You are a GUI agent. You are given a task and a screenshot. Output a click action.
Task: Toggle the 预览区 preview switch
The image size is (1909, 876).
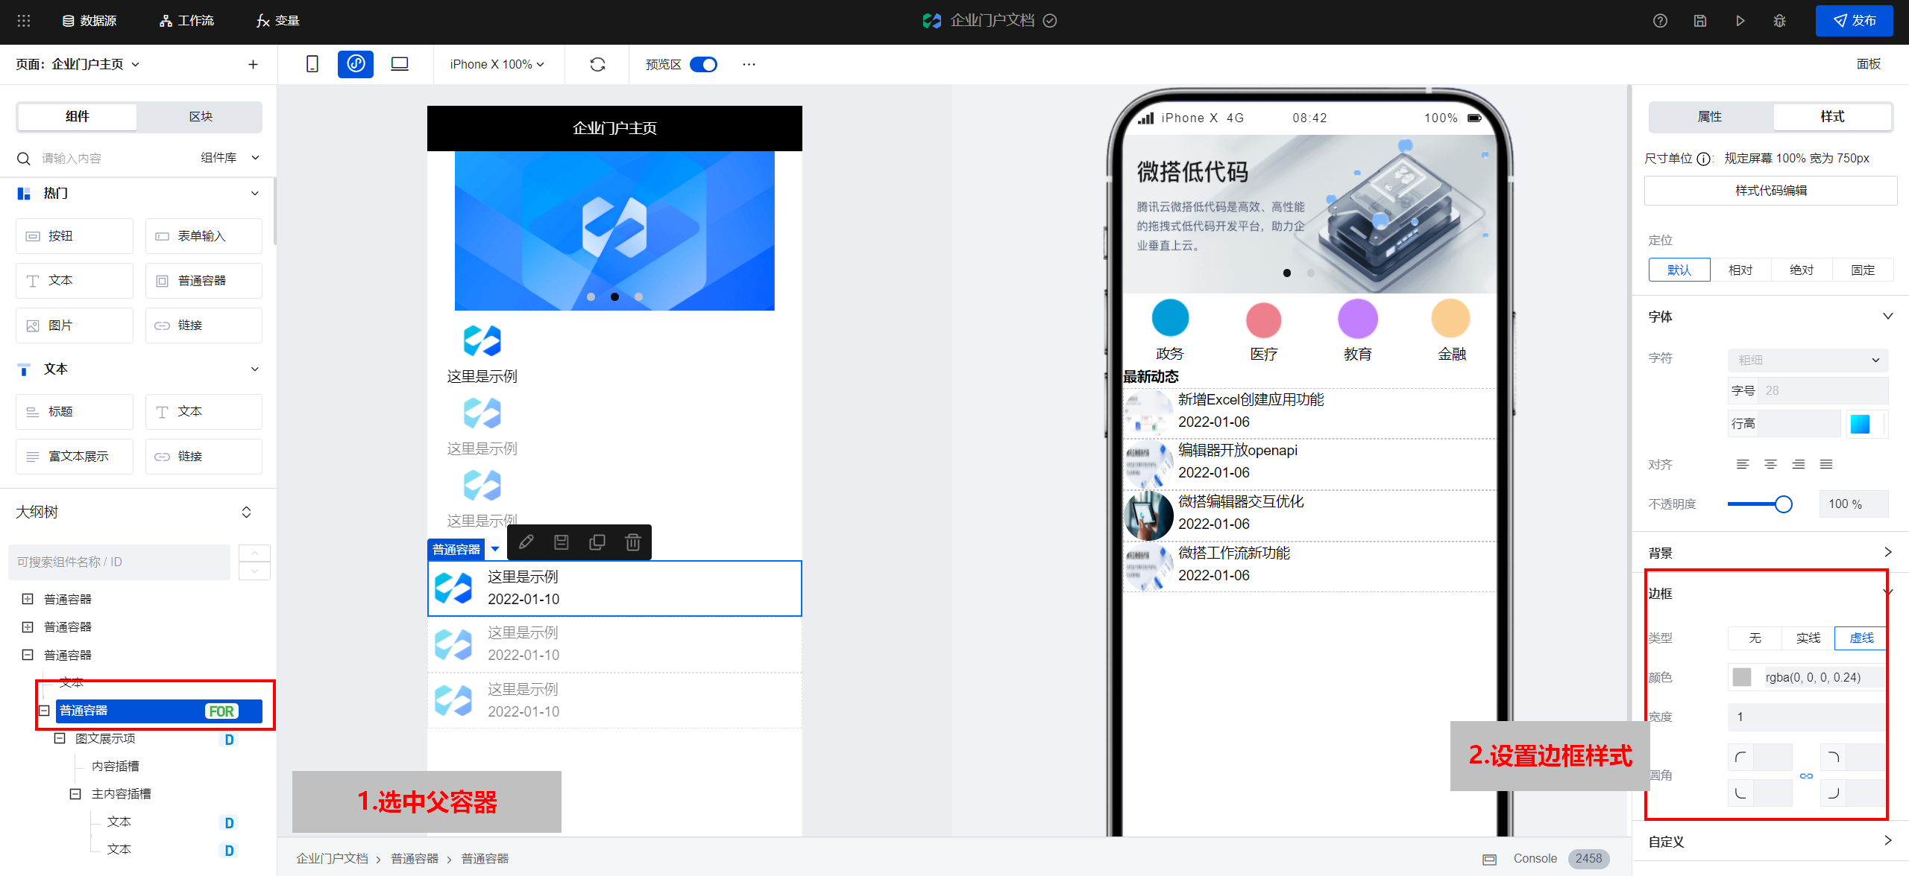click(702, 64)
